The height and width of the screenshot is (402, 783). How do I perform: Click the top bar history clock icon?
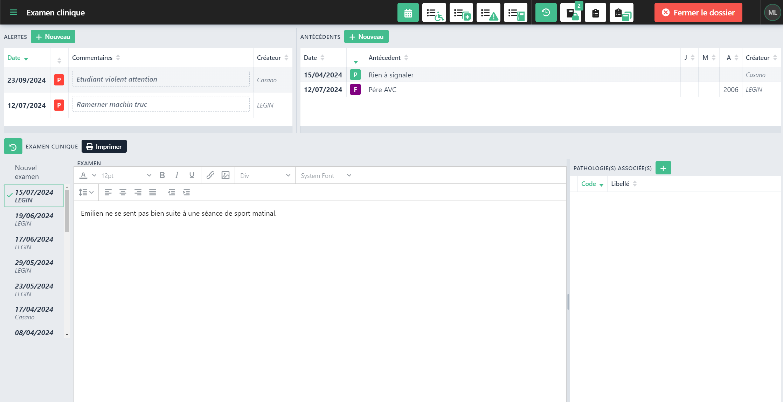(x=546, y=13)
